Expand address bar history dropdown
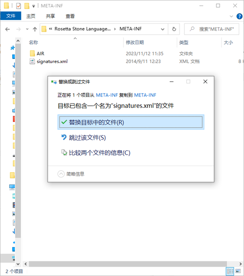 [163, 29]
